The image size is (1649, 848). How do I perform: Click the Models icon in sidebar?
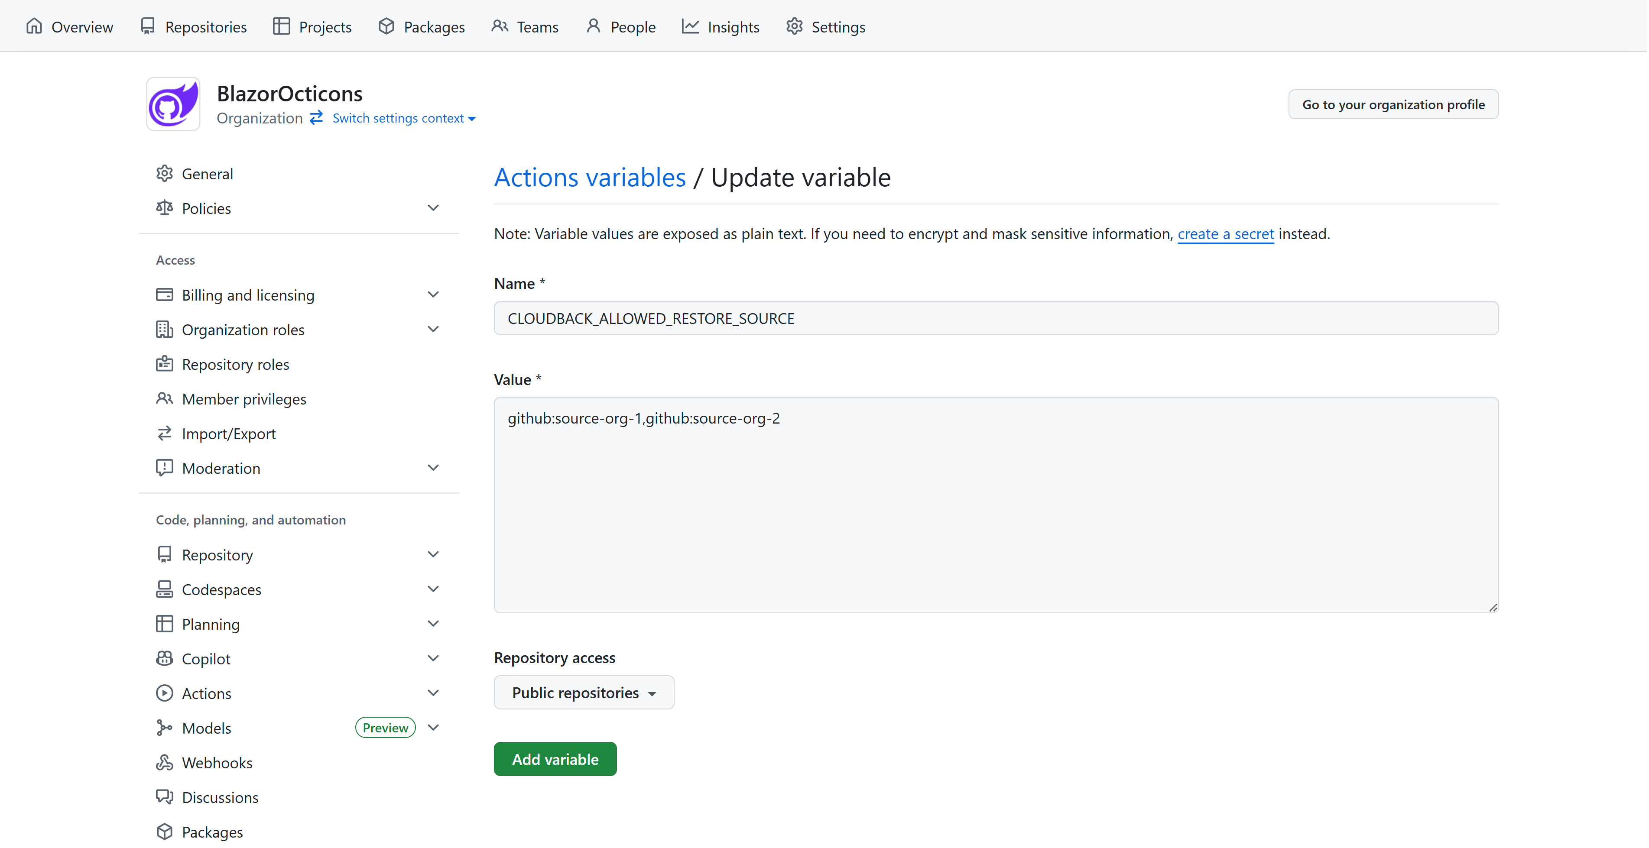tap(165, 728)
